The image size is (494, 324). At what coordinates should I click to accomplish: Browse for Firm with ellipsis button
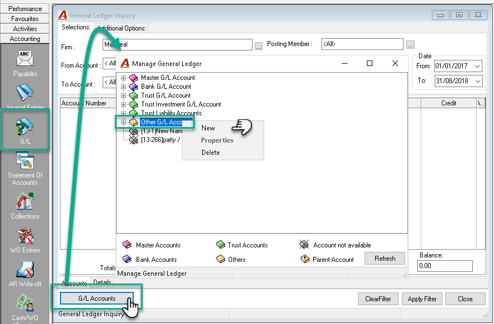258,46
